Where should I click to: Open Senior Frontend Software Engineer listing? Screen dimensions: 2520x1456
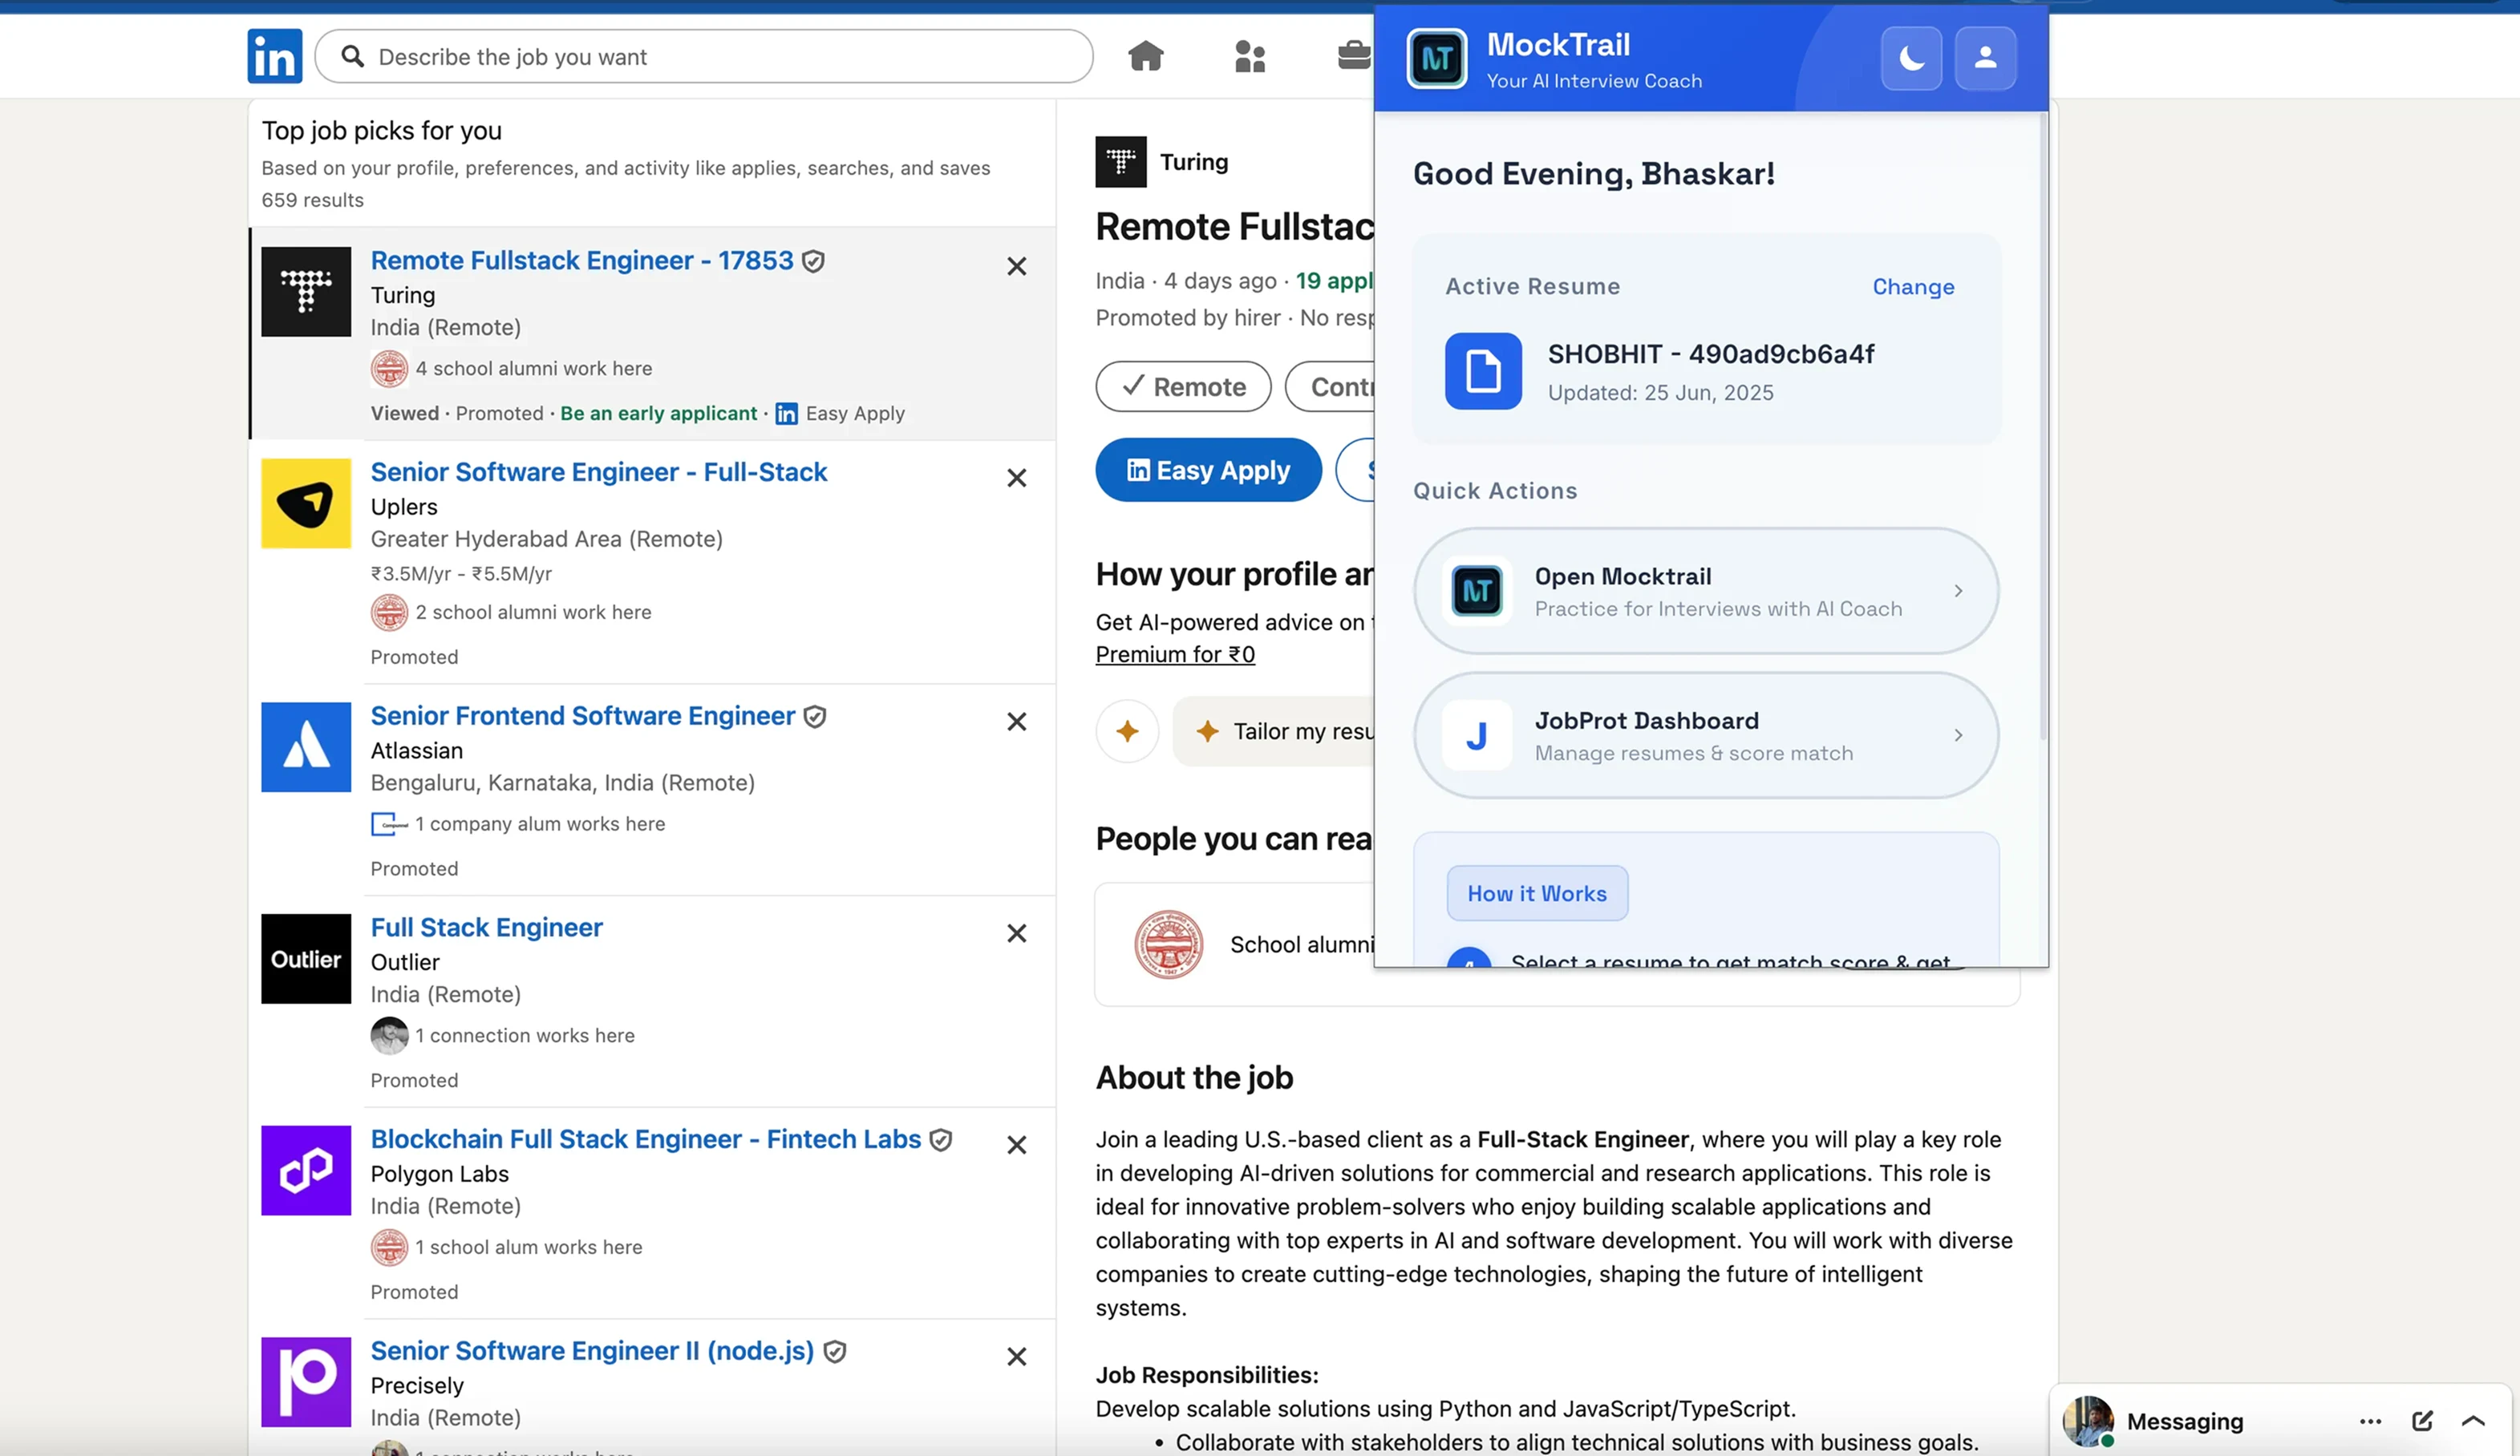click(583, 716)
